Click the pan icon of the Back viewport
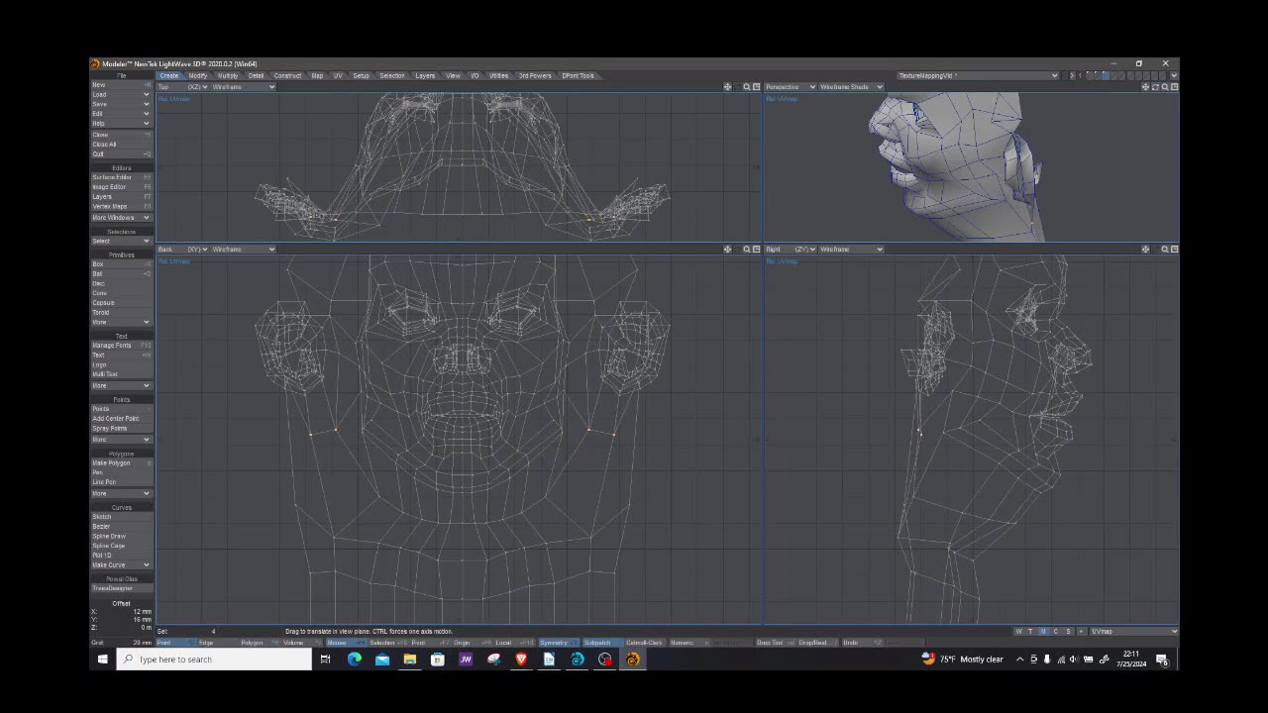1268x713 pixels. [727, 250]
